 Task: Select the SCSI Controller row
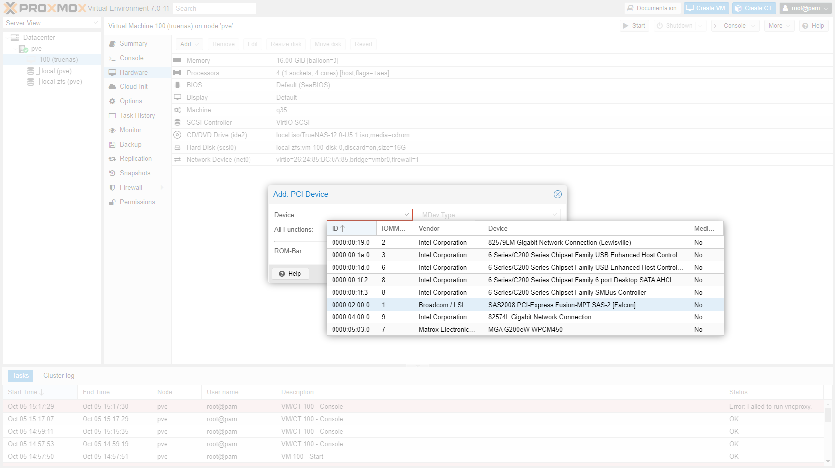pos(502,123)
